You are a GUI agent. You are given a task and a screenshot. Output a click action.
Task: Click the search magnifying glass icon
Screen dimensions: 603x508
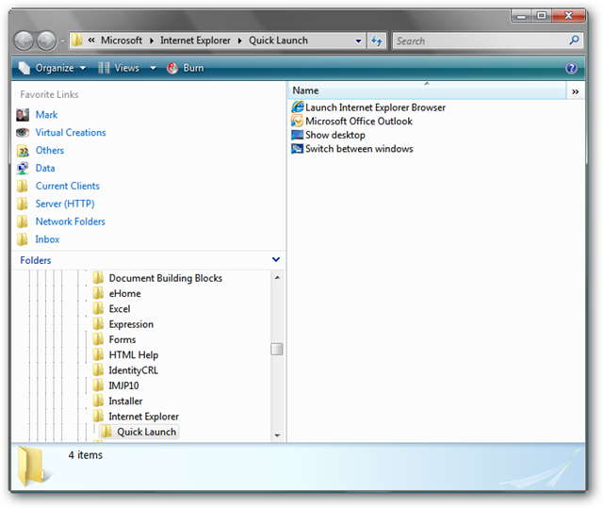[574, 41]
